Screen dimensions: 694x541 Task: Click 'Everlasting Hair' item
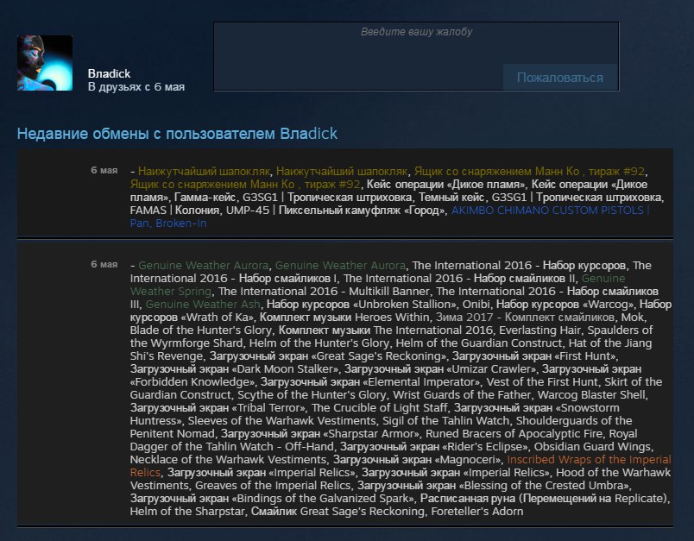[540, 330]
